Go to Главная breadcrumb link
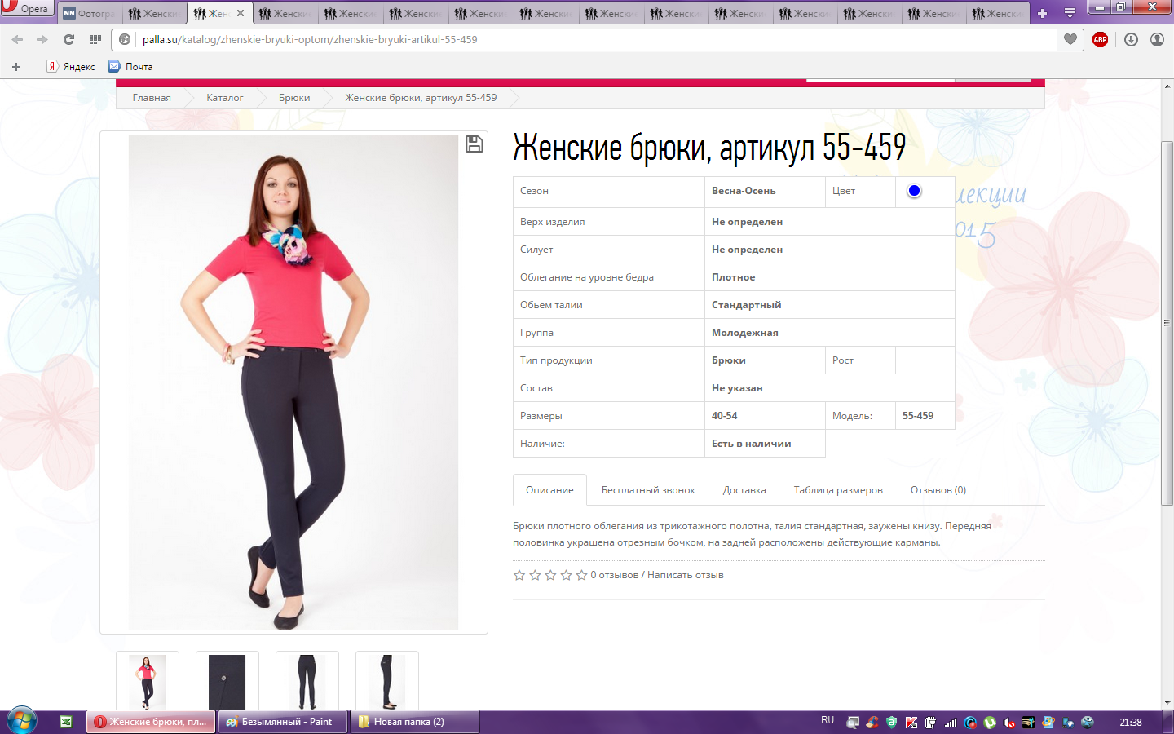 (x=152, y=98)
